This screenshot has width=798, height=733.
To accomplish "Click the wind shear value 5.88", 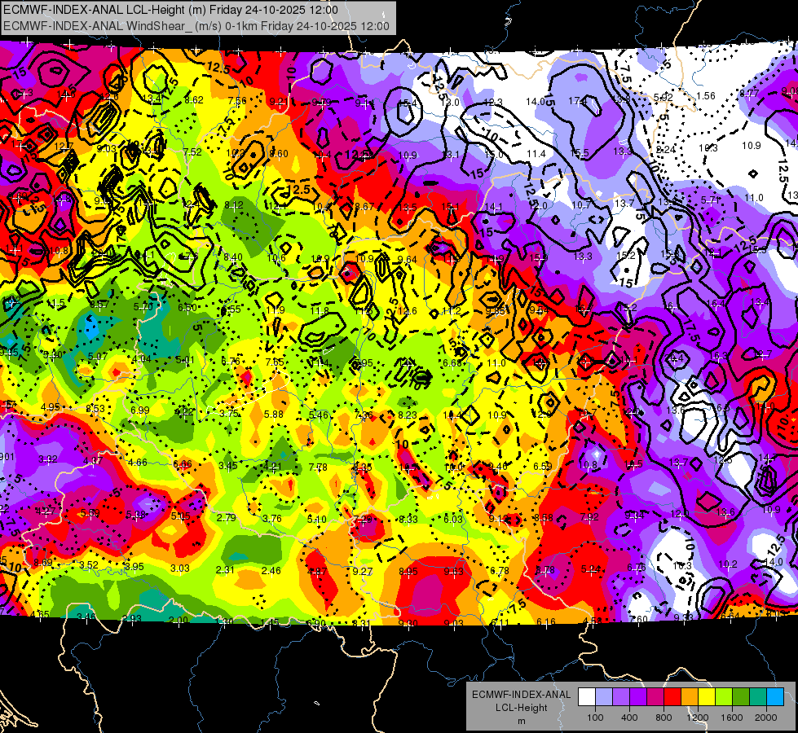I will (274, 415).
